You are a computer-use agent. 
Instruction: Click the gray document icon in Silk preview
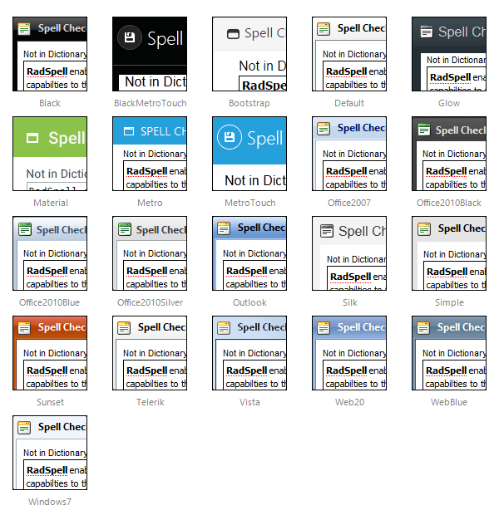[x=327, y=231]
